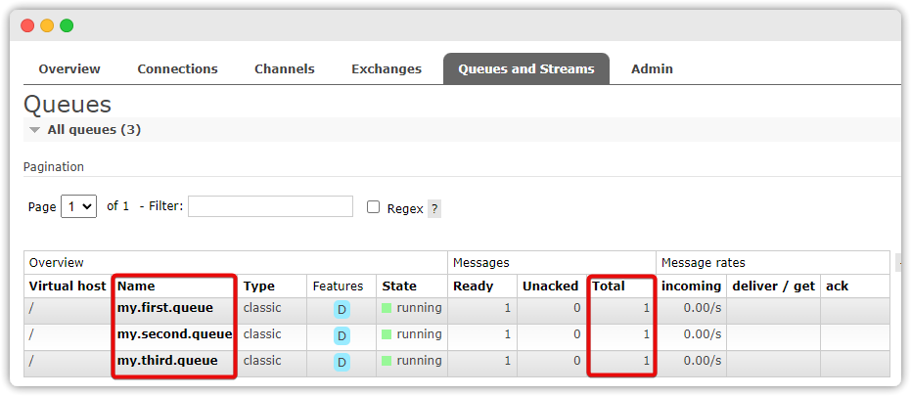The height and width of the screenshot is (396, 911).
Task: Click the Filter input field
Action: point(270,206)
